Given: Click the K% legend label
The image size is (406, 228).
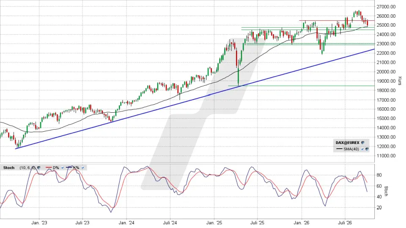Looking at the screenshot, I should (76, 168).
